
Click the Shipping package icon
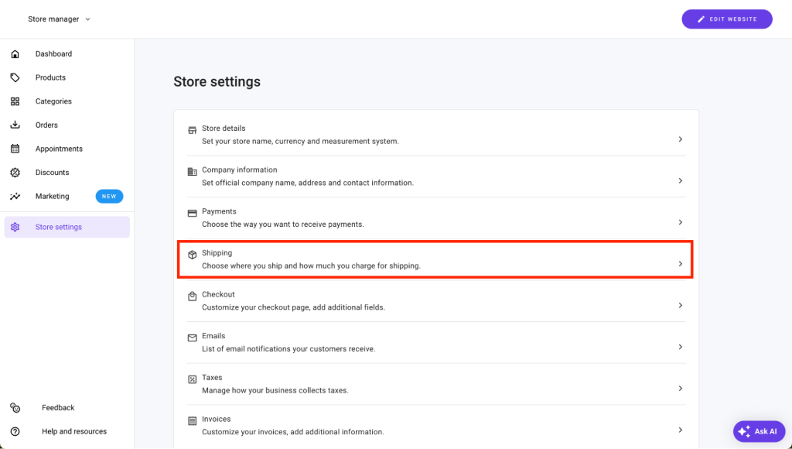191,253
